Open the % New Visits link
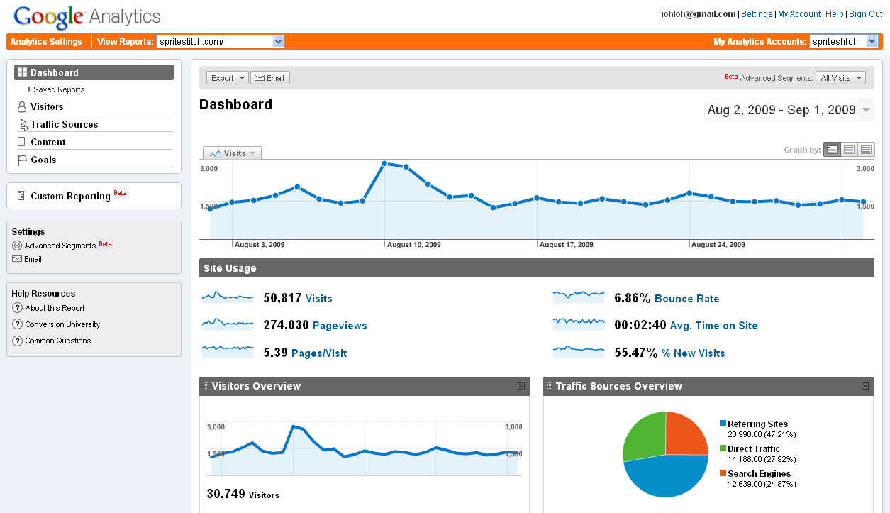This screenshot has width=890, height=513. point(694,353)
